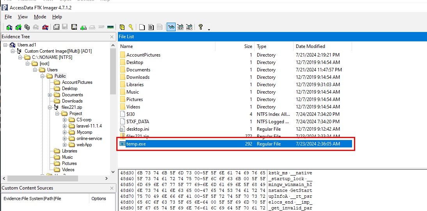Click the Create Disk Image icon
Screen dimensions: 427x211
(56, 27)
